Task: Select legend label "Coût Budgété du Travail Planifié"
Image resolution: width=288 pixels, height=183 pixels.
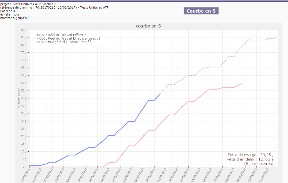Action: pos(65,42)
